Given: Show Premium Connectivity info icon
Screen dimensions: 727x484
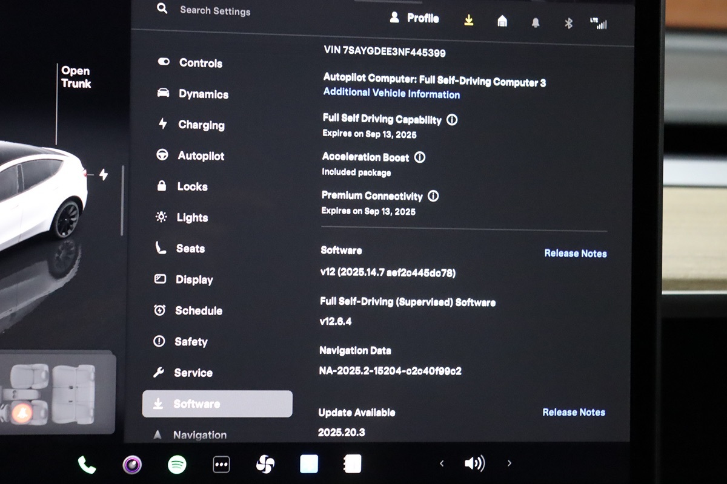Looking at the screenshot, I should pos(433,196).
